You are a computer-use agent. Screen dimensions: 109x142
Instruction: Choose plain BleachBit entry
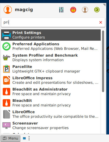coord(51,103)
